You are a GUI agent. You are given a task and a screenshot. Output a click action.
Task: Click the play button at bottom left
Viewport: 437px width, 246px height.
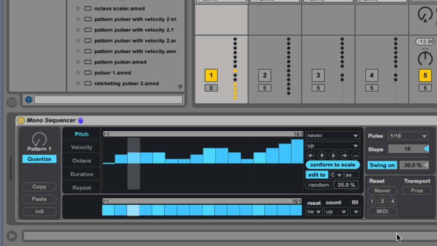[12, 236]
